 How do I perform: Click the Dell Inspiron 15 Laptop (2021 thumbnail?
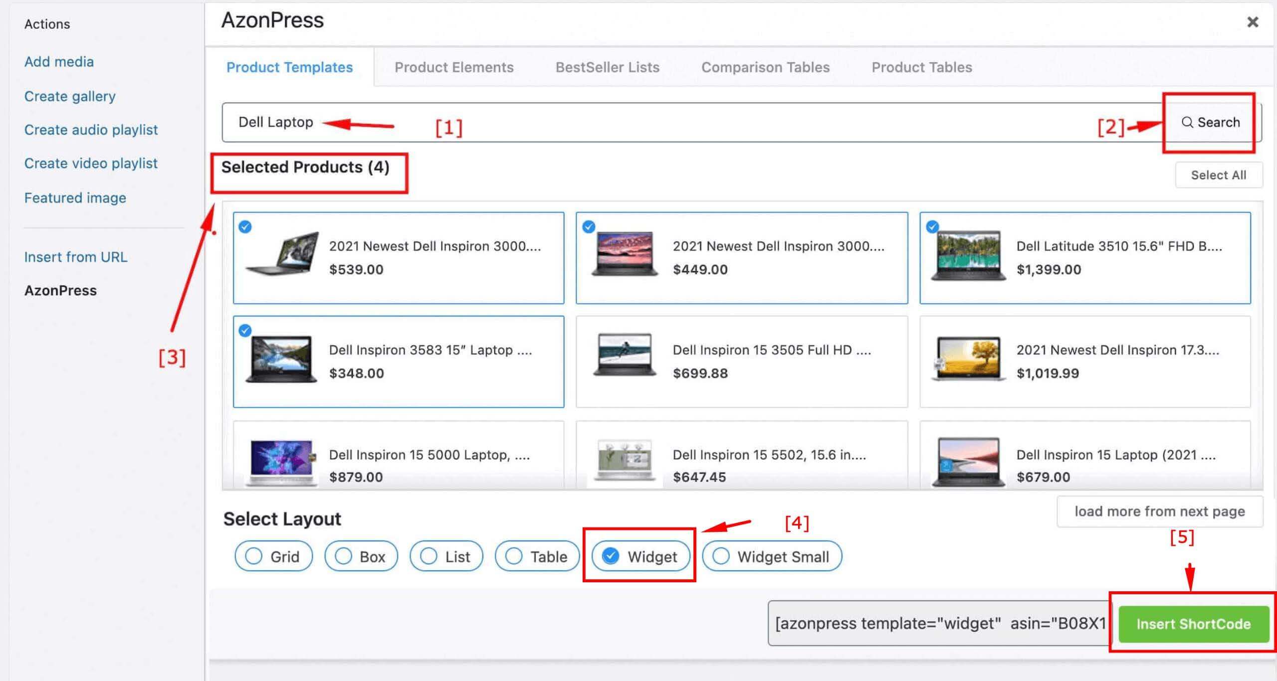point(968,462)
